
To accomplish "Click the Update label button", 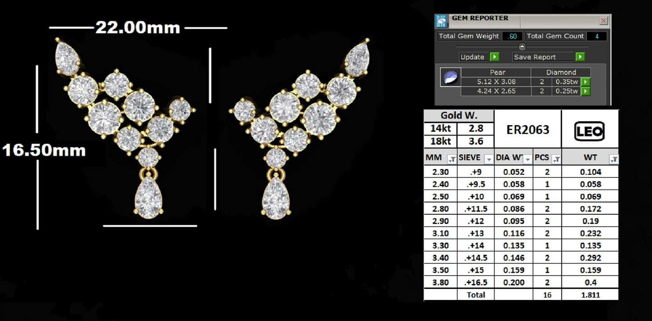I will pos(472,57).
